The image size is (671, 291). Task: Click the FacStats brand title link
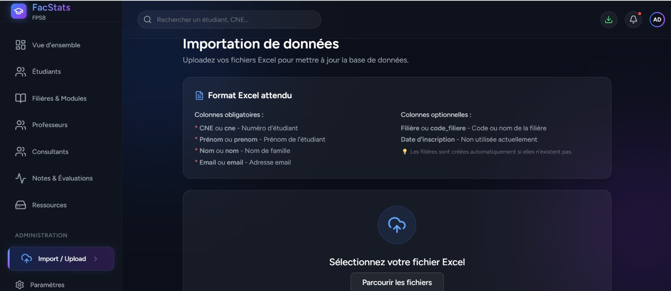[51, 8]
